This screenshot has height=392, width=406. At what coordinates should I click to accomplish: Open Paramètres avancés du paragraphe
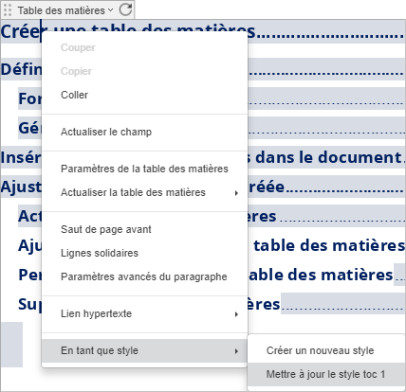pos(144,276)
